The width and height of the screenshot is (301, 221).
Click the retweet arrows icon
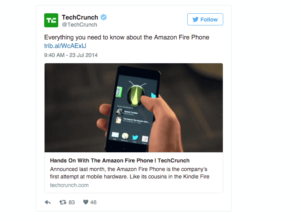63,202
